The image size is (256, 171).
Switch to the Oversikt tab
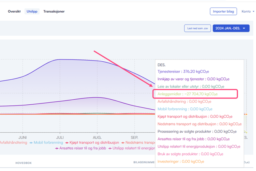click(x=14, y=12)
